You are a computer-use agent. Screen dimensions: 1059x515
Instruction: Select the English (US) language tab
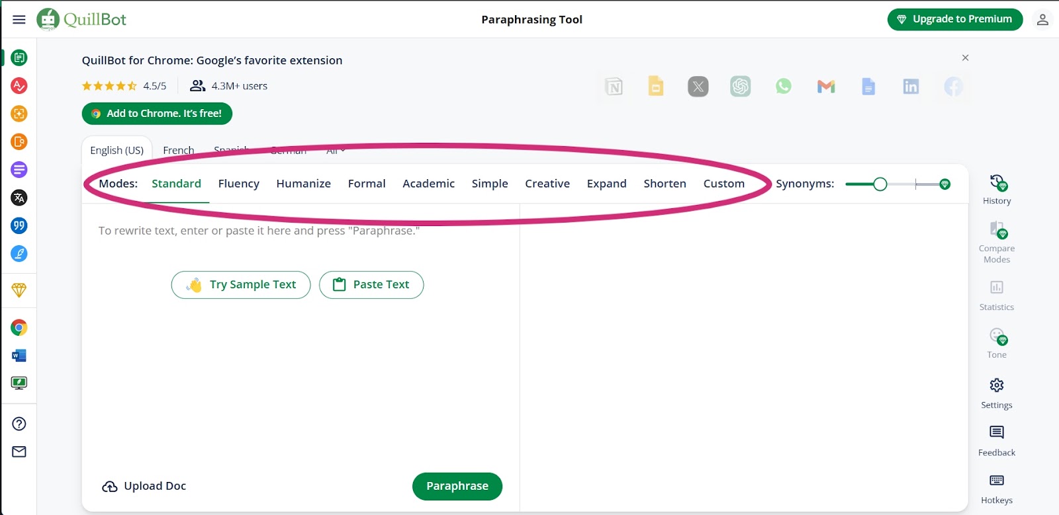coord(117,150)
